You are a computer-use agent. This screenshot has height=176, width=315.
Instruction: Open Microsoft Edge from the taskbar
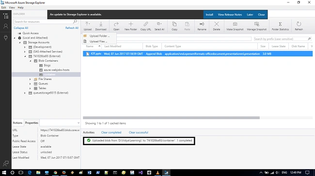(30, 173)
